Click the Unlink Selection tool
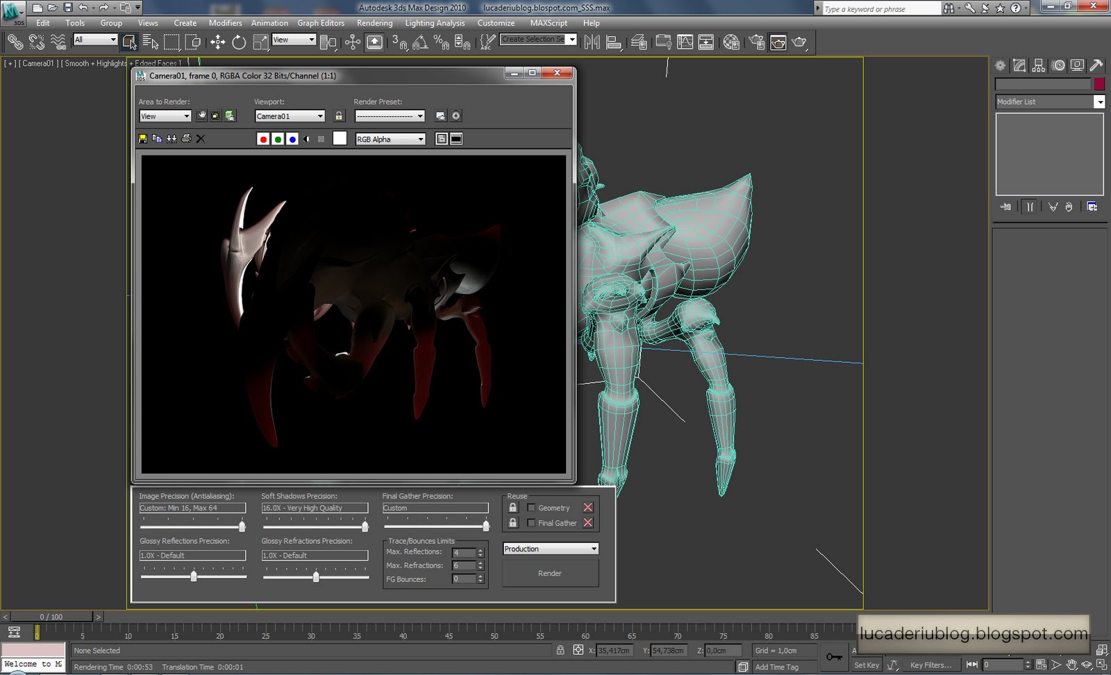This screenshot has height=675, width=1111. (x=36, y=42)
